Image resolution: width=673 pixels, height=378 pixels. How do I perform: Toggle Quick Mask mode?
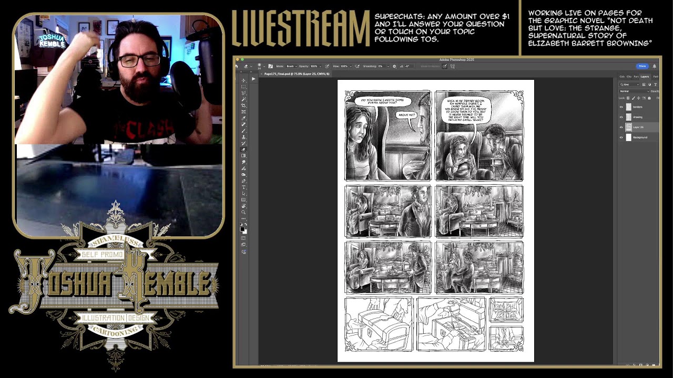coord(243,238)
